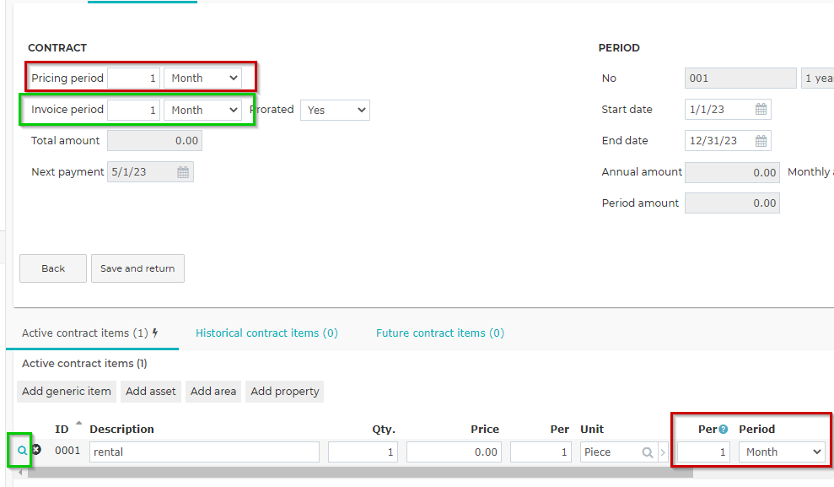The width and height of the screenshot is (834, 487).
Task: Click Save and return button
Action: [137, 268]
